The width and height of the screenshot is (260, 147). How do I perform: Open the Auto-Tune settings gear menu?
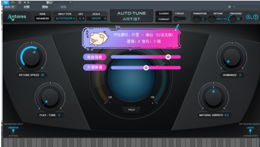(x=249, y=17)
